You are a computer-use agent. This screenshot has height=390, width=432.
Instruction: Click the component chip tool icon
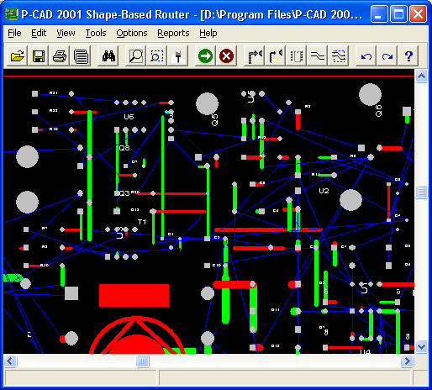tap(297, 56)
